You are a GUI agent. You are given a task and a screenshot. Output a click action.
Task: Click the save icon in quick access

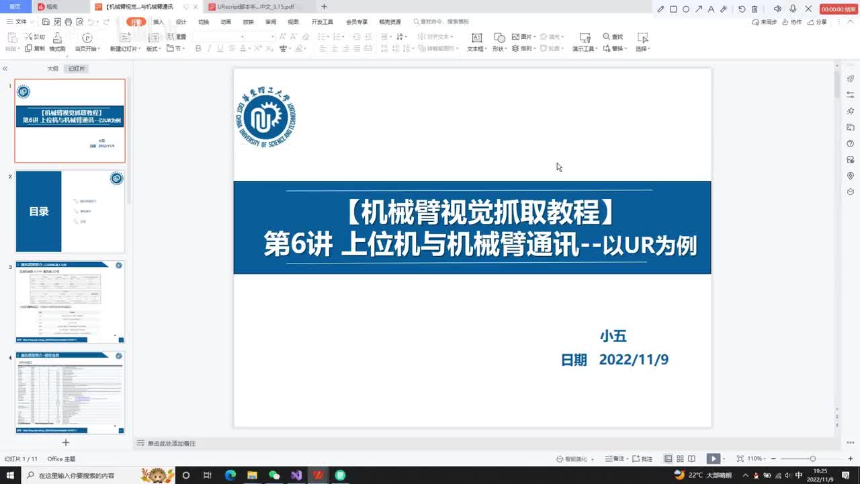44,22
